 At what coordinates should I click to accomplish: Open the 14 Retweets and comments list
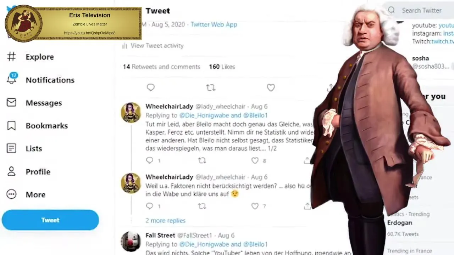[162, 67]
